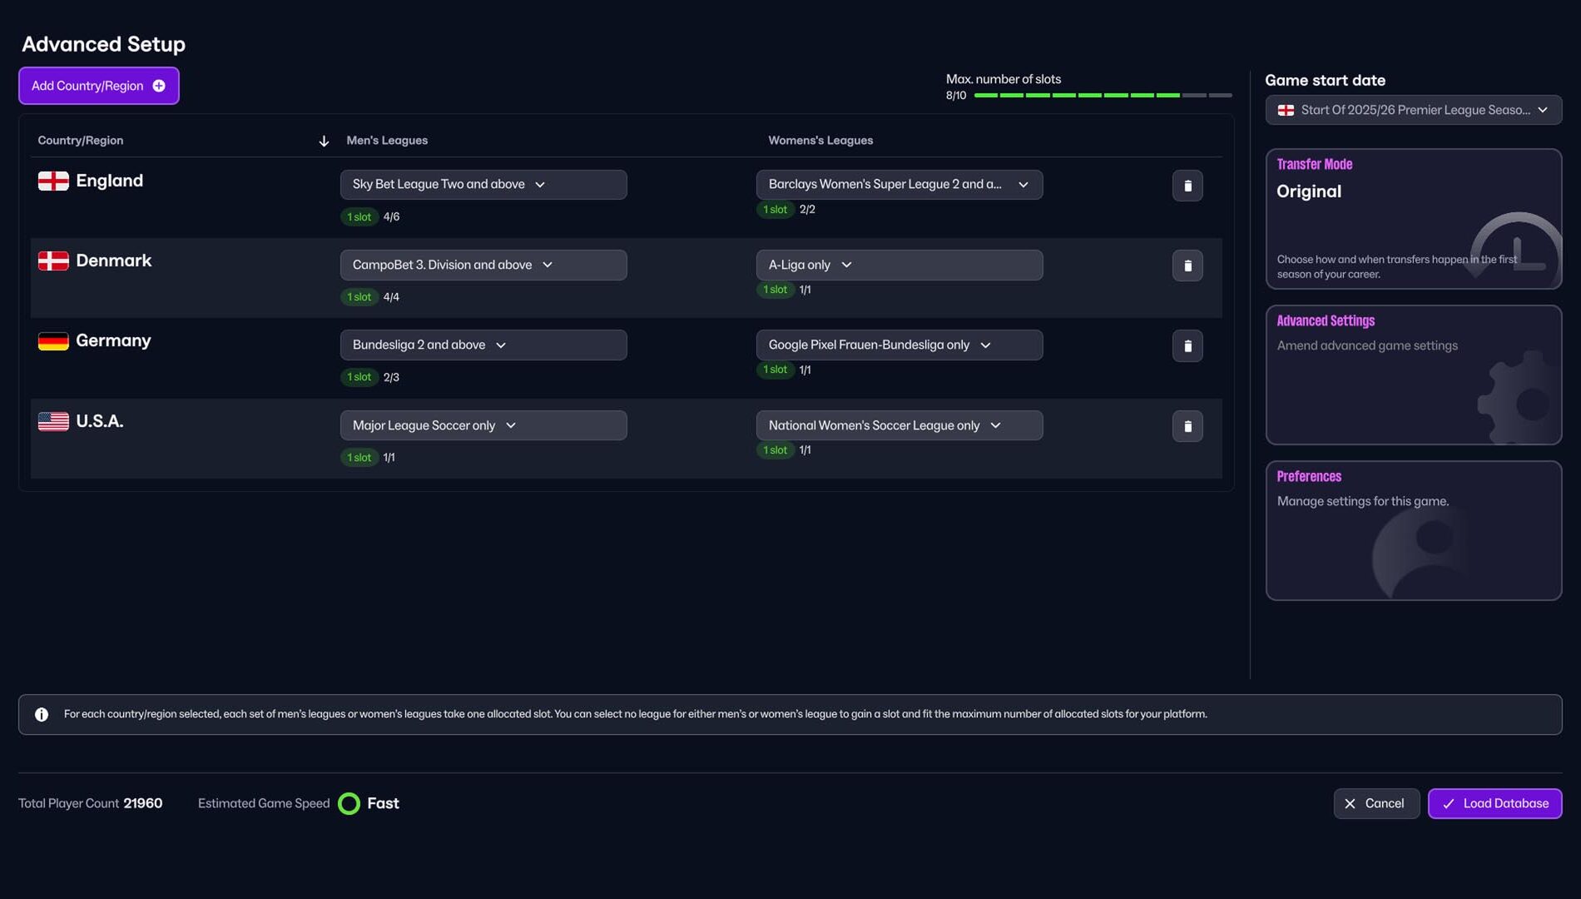Screen dimensions: 1581x899
Task: Click the sort arrow beside Country/Region
Action: click(x=324, y=141)
